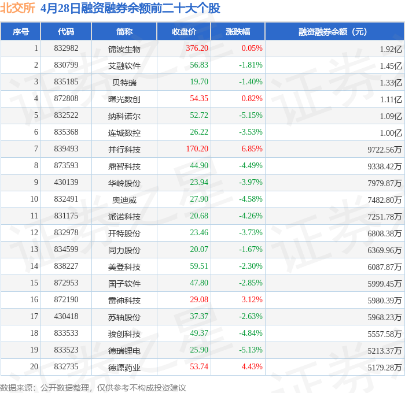This screenshot has height=393, width=405.
Task: Click the 3.12% change value
Action: coord(252,300)
